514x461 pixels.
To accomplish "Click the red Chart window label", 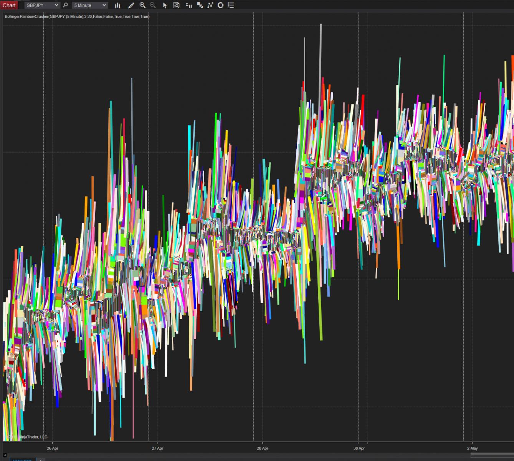I will tap(9, 5).
